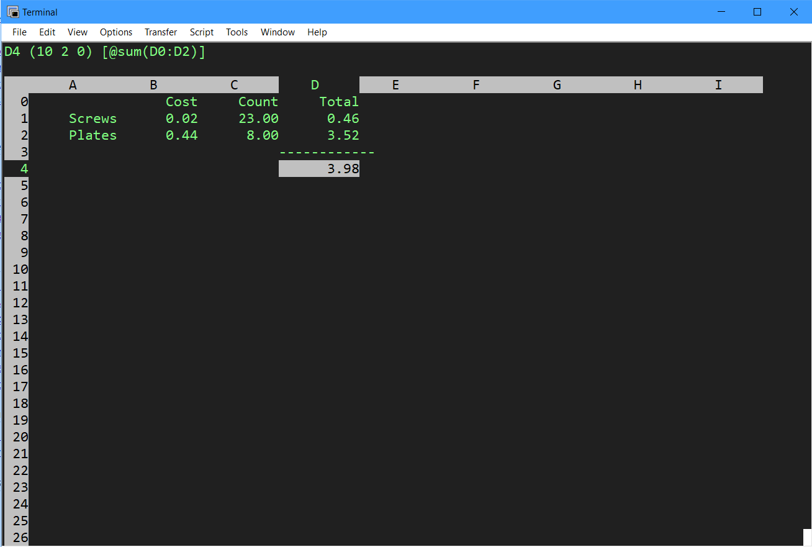Click the 0.44 cost cell
The image size is (812, 547).
[181, 135]
